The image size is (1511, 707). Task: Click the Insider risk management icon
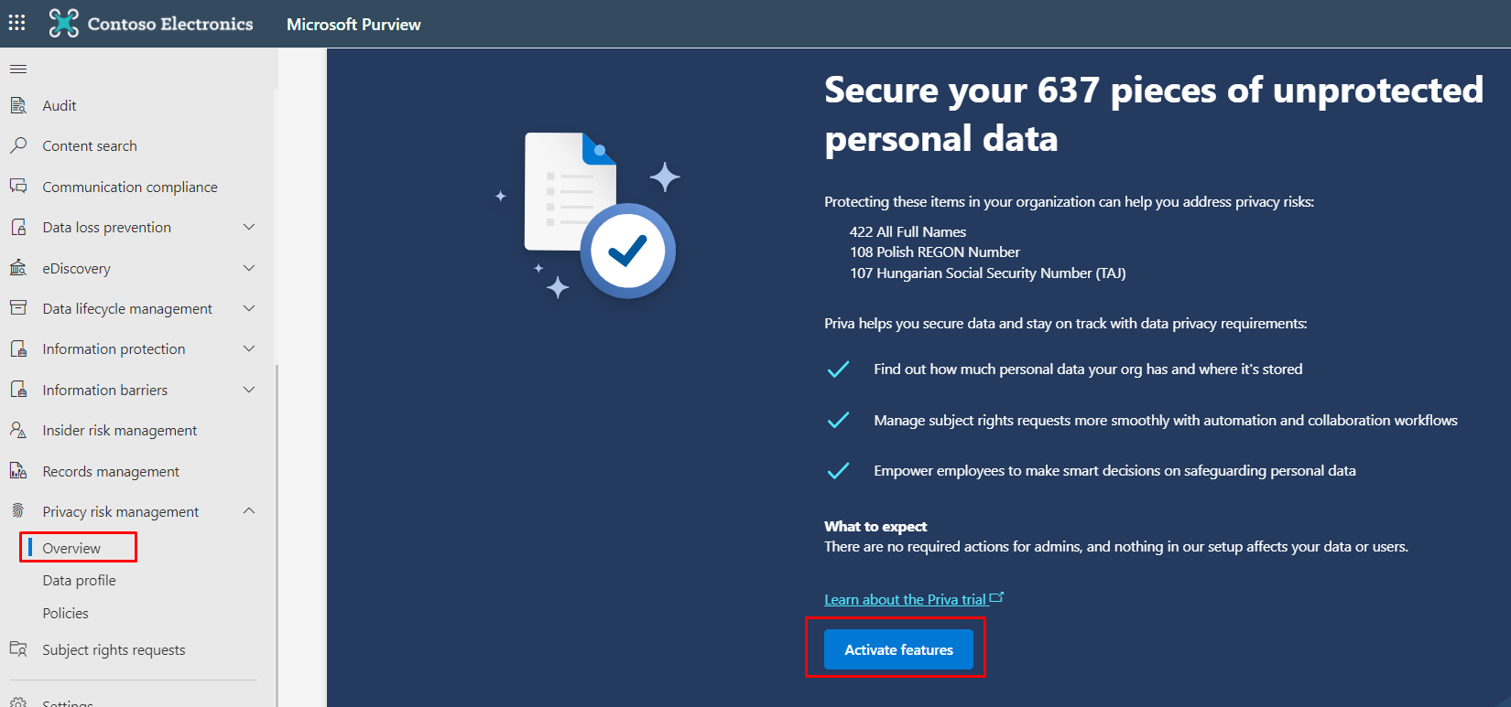click(x=18, y=430)
